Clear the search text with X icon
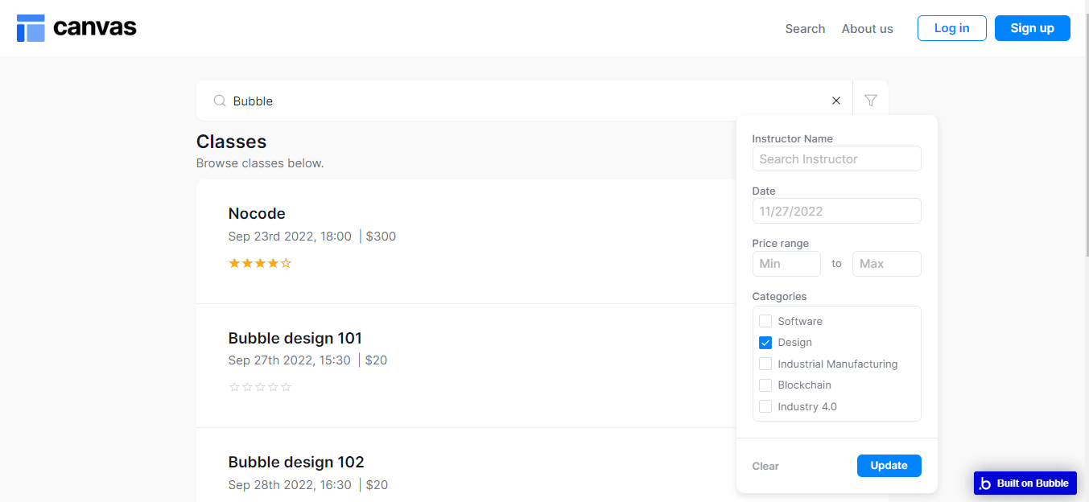The image size is (1089, 502). tap(835, 101)
